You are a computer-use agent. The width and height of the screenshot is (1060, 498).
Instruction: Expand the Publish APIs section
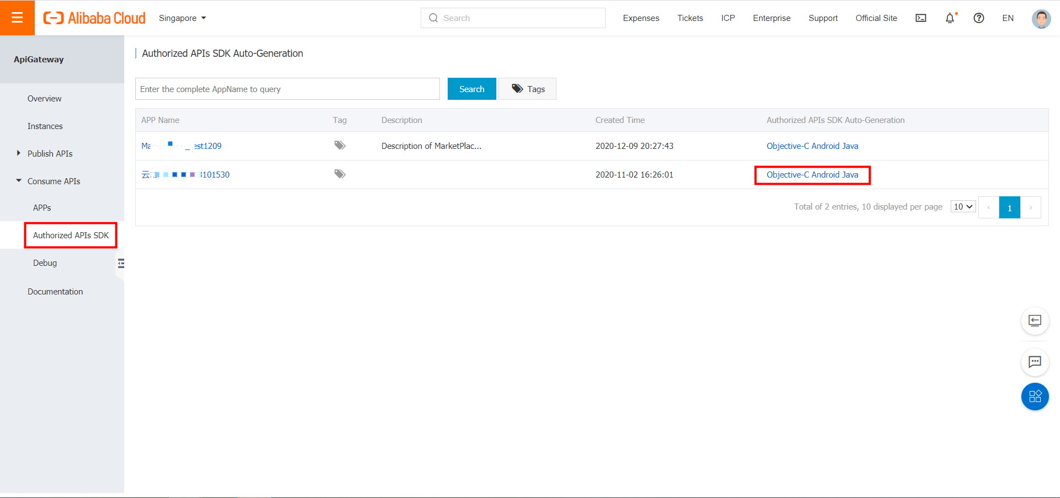pos(50,154)
